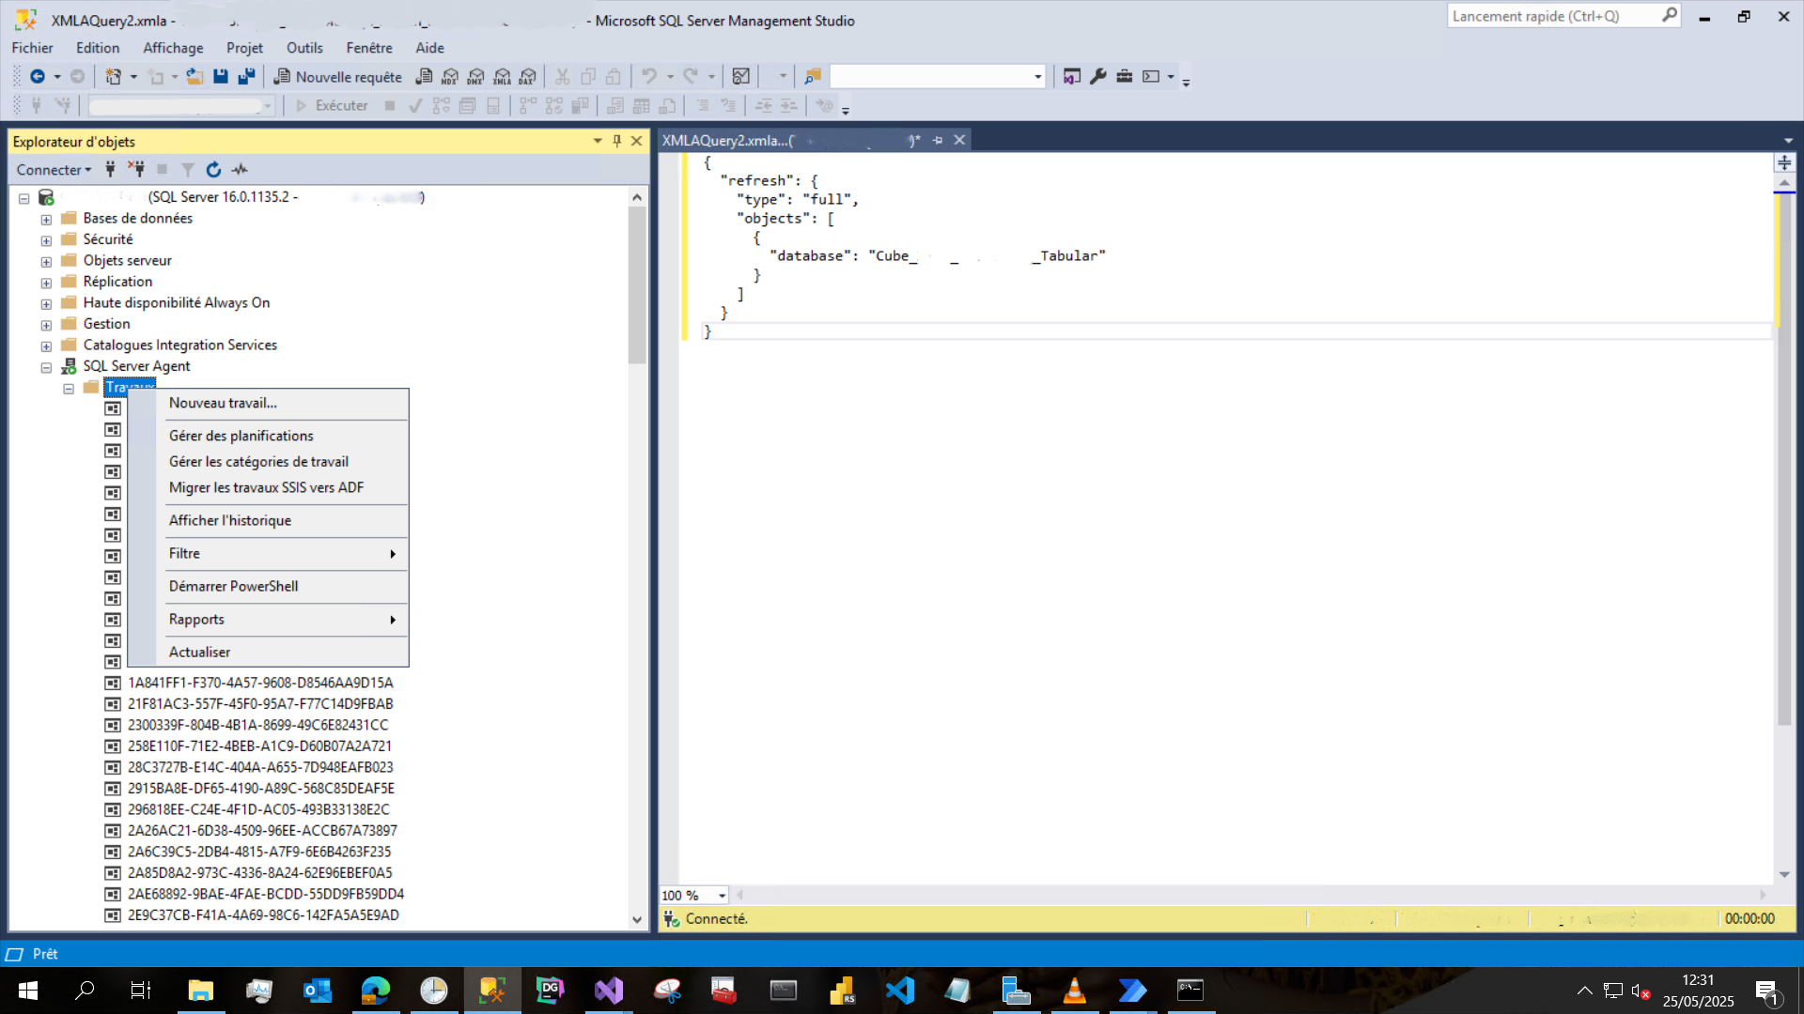
Task: Expand Haute disponibilité Always On node
Action: pyautogui.click(x=46, y=304)
